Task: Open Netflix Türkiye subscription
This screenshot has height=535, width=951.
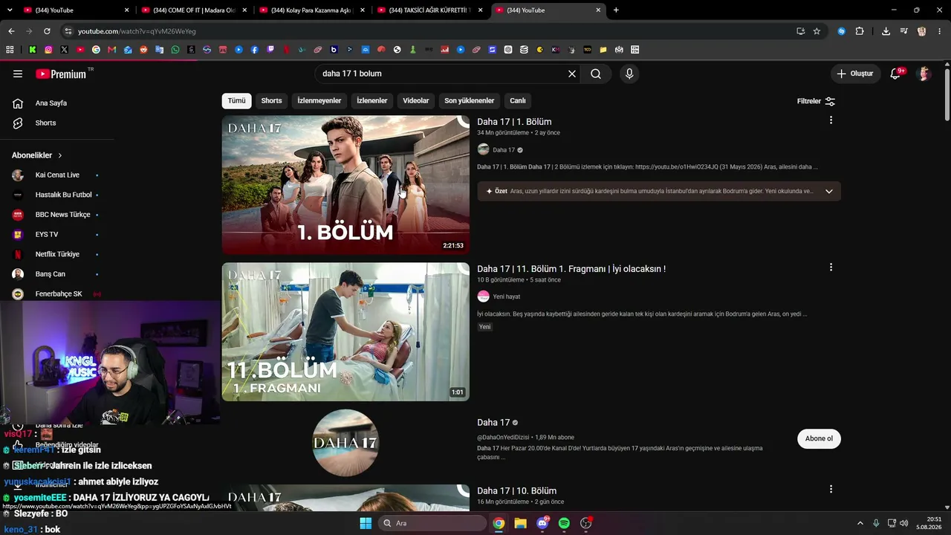Action: click(56, 254)
